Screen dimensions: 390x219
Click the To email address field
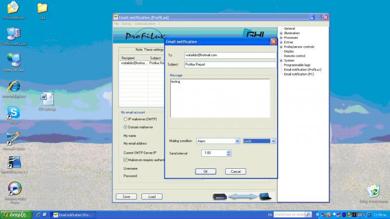click(x=230, y=55)
